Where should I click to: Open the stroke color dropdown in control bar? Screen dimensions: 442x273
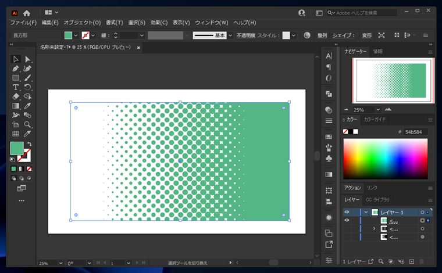click(x=92, y=35)
